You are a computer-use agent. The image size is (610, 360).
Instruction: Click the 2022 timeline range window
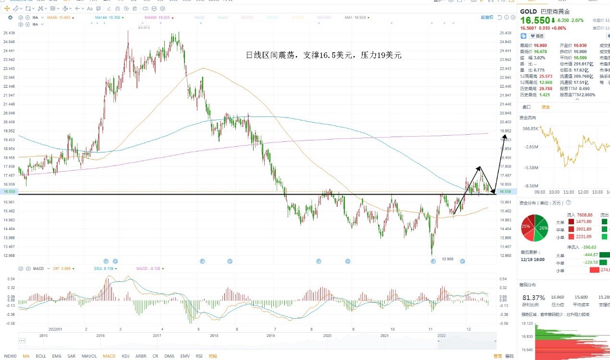tap(466, 340)
